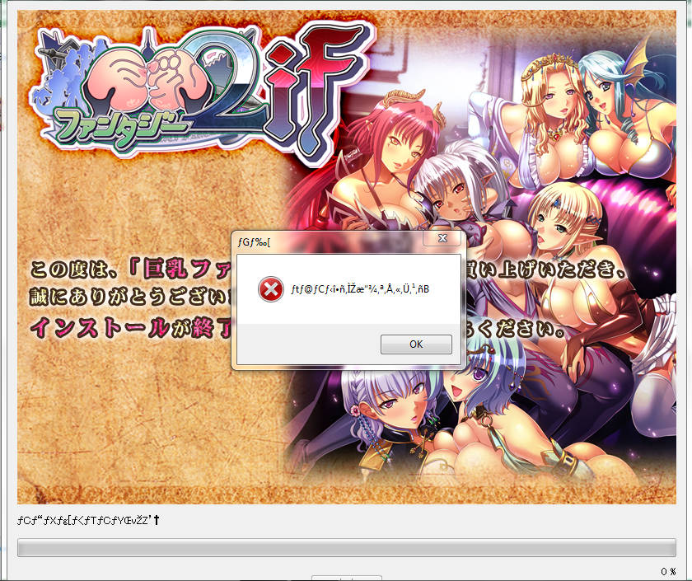
Task: Click the partially visible button at bottom
Action: [x=346, y=578]
